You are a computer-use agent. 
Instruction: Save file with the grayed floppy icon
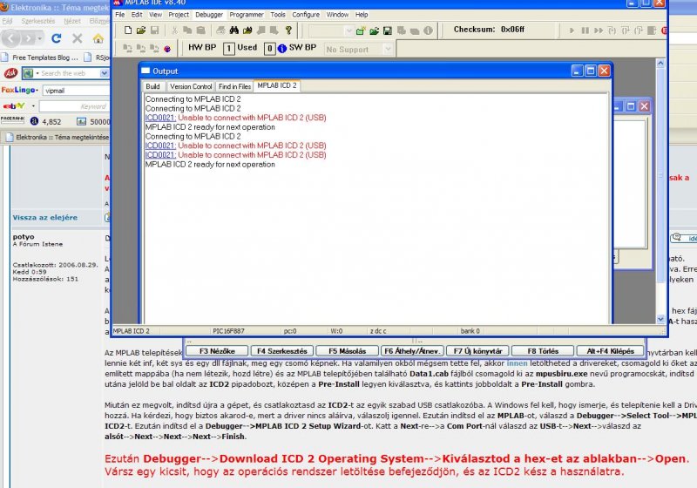pos(155,30)
